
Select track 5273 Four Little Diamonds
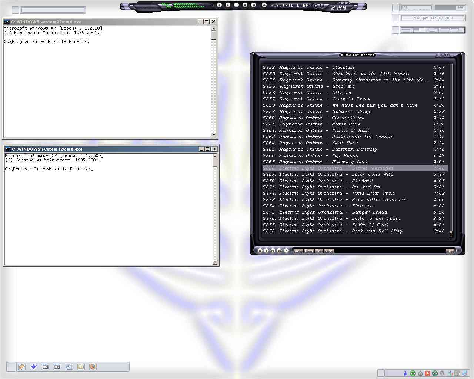point(354,199)
